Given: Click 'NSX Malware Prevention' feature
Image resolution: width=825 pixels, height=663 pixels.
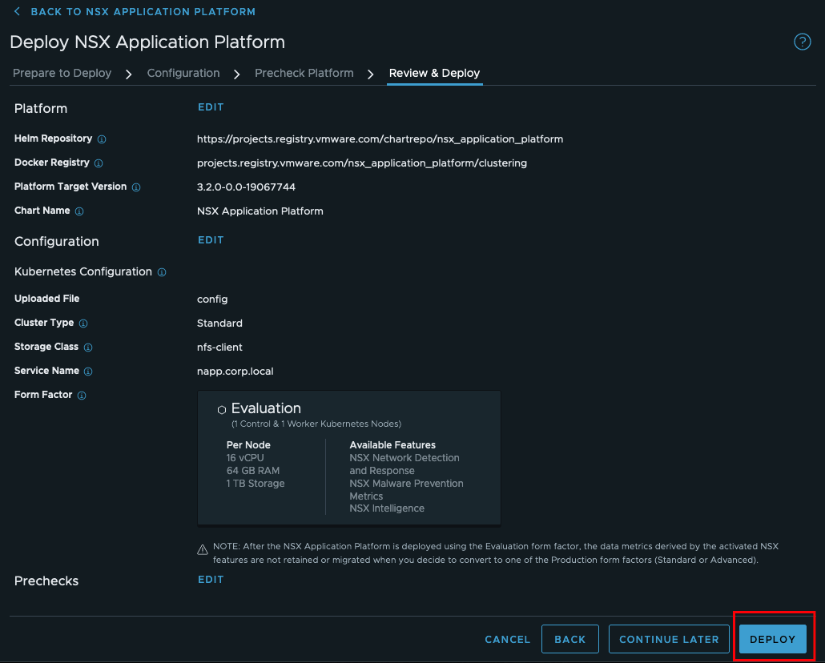Looking at the screenshot, I should [407, 483].
